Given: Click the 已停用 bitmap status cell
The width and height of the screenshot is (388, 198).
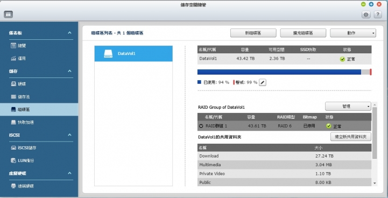Looking at the screenshot, I should 309,126.
